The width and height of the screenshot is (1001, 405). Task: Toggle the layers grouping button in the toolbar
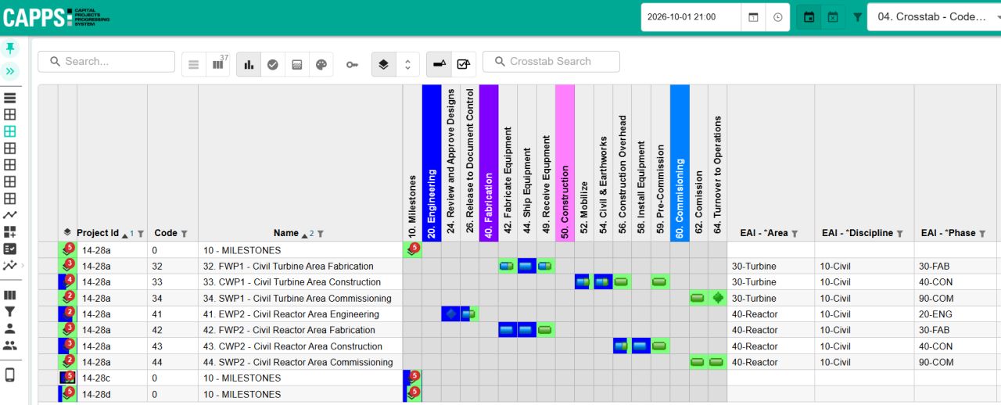(382, 65)
